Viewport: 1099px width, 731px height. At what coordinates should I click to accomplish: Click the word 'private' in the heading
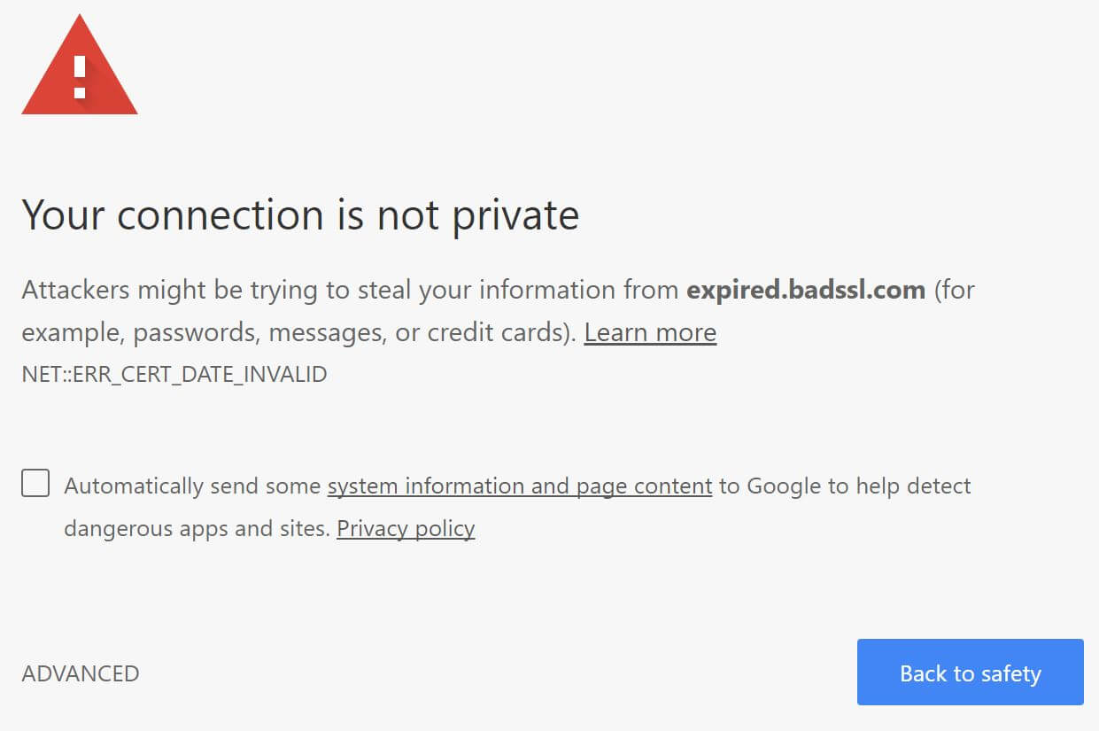515,215
